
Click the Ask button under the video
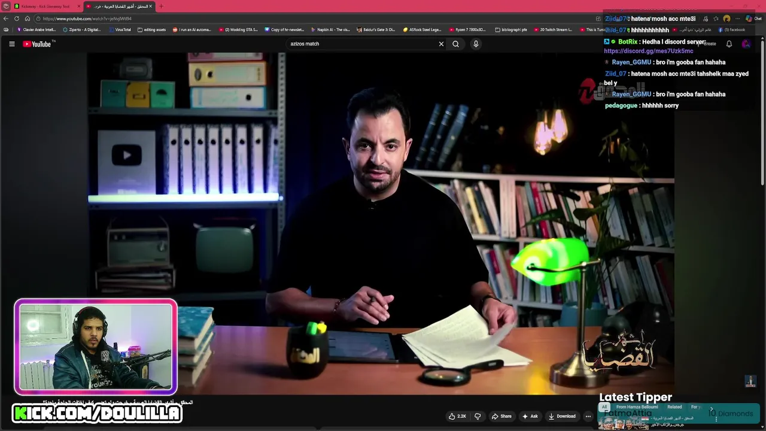coord(530,416)
